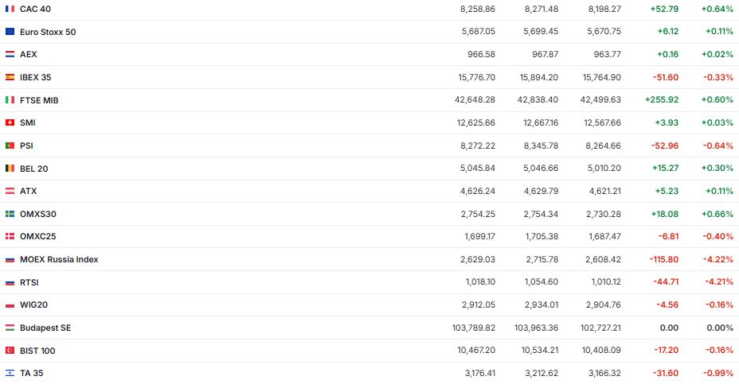Click the Belgium flag icon beside BEL 20
The height and width of the screenshot is (384, 739).
pyautogui.click(x=10, y=169)
